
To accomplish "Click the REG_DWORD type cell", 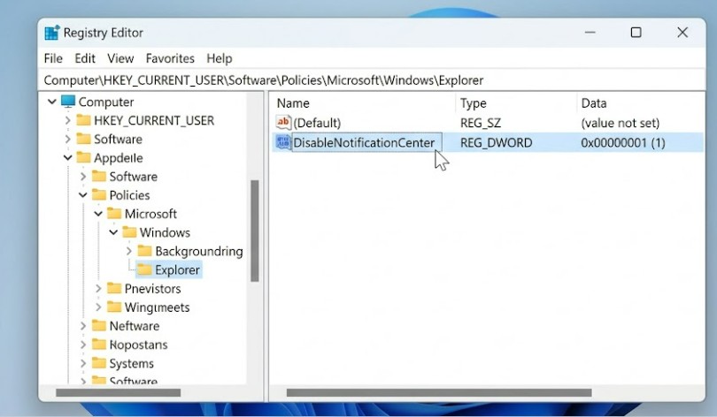I will tap(496, 143).
